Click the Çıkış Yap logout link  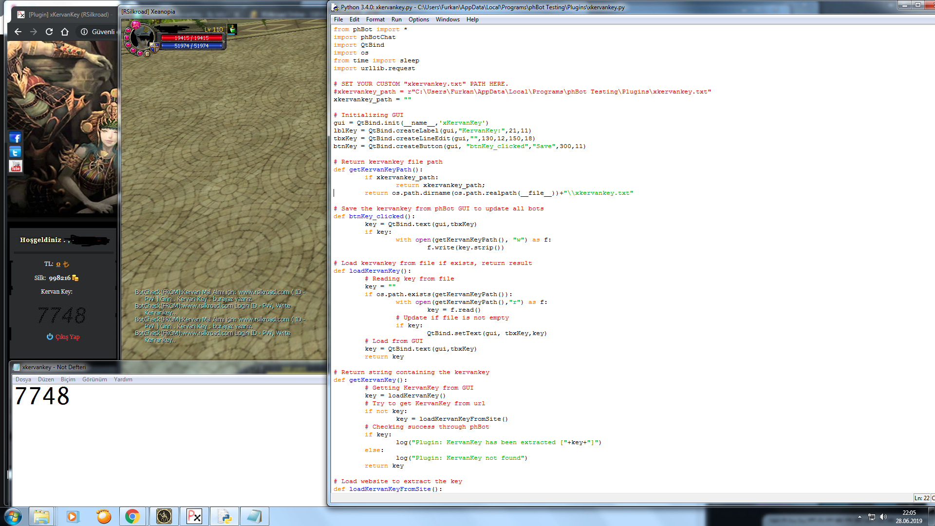coord(67,337)
